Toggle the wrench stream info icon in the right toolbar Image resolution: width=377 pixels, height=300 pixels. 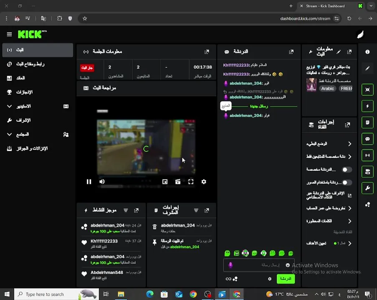coord(367,188)
